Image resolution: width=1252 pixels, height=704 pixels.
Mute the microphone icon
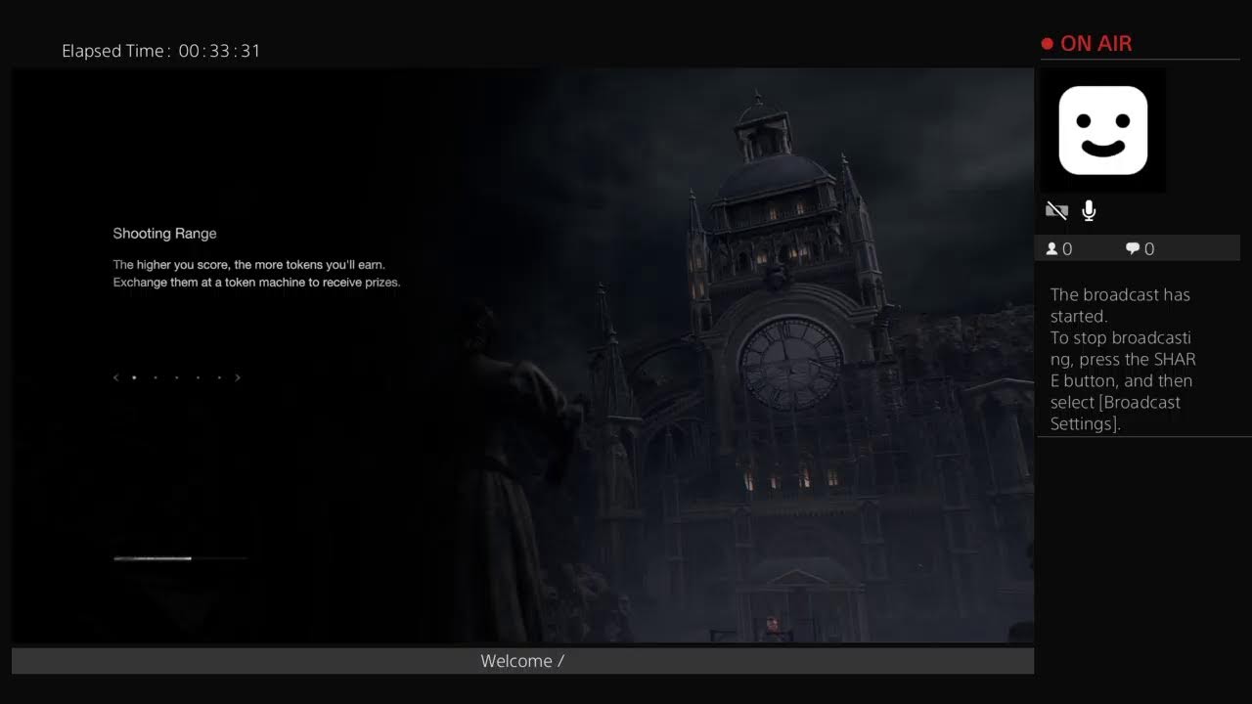point(1089,210)
